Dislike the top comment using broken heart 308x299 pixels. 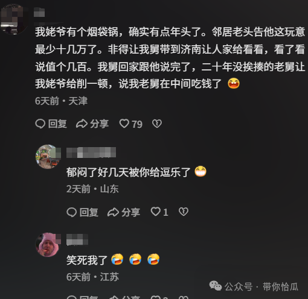(157, 124)
